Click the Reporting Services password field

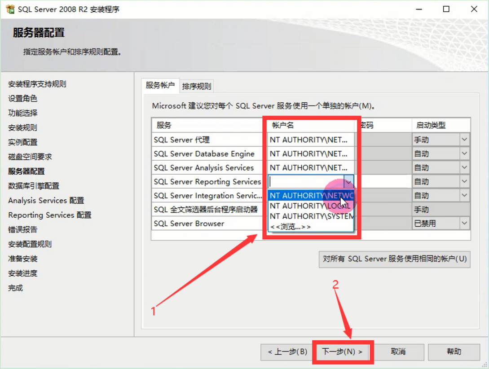point(383,181)
